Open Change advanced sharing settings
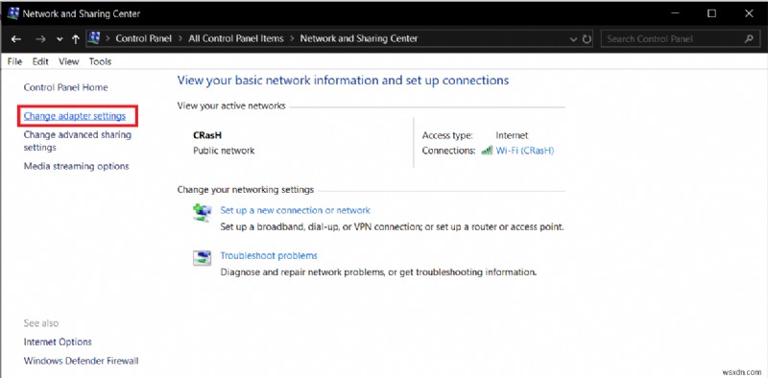 [x=78, y=141]
